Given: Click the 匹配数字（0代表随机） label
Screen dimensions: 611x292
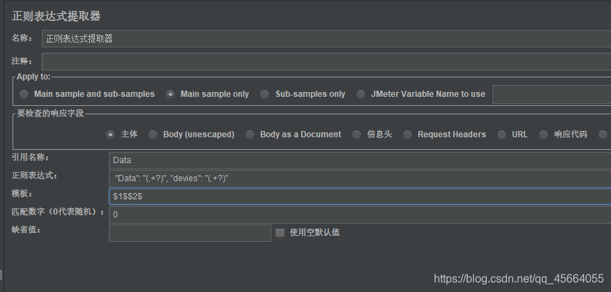Looking at the screenshot, I should (58, 212).
